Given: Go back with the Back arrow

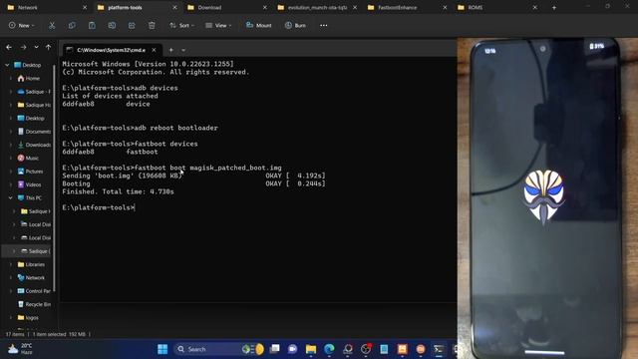Looking at the screenshot, I should click(9, 47).
